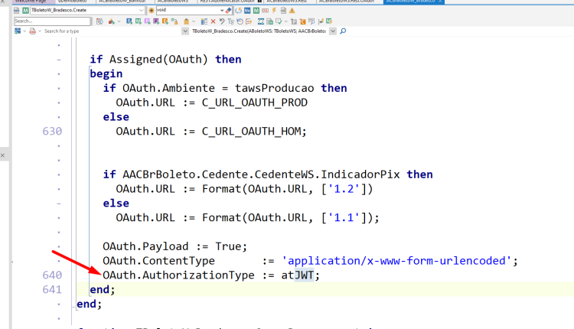Click inside the Search... input field
This screenshot has width=574, height=329.
pyautogui.click(x=52, y=21)
